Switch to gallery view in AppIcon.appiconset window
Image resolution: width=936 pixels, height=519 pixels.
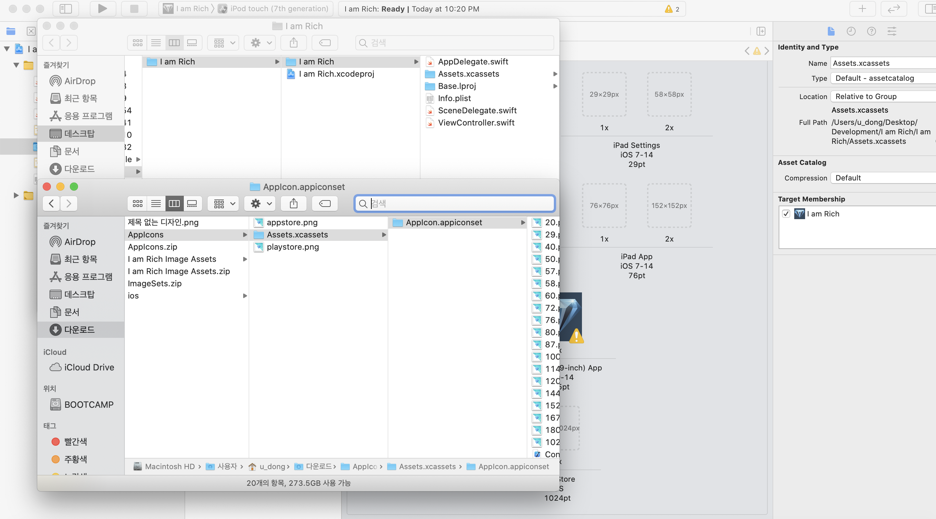tap(192, 204)
